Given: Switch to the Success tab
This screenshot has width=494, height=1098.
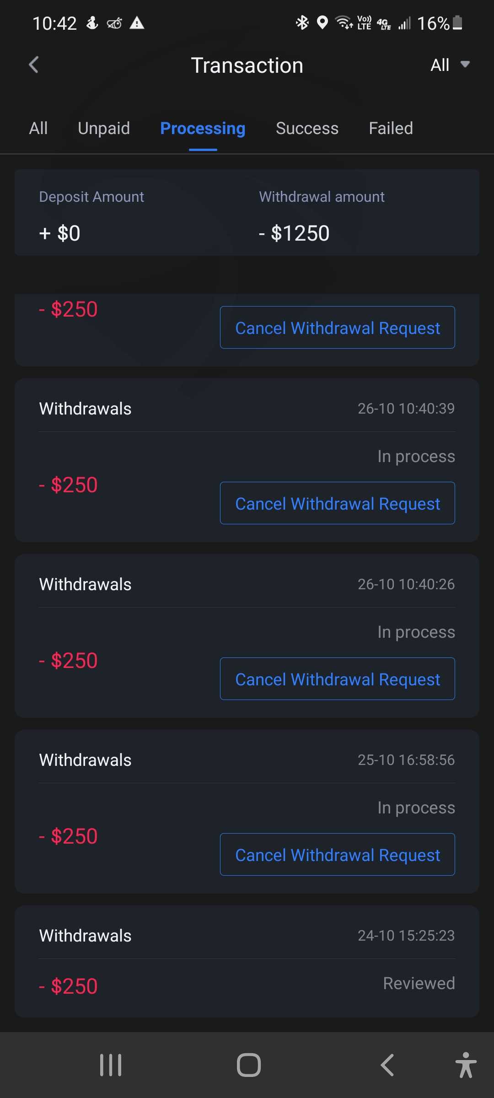Looking at the screenshot, I should point(307,129).
